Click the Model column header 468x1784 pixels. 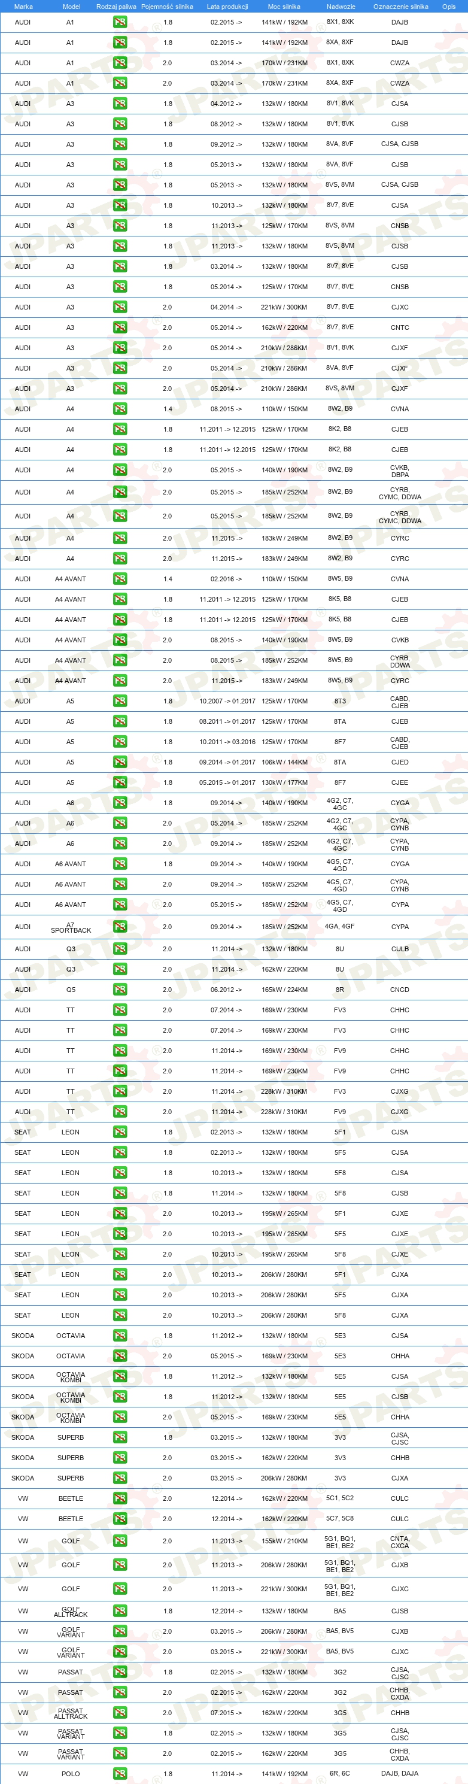[x=71, y=6]
